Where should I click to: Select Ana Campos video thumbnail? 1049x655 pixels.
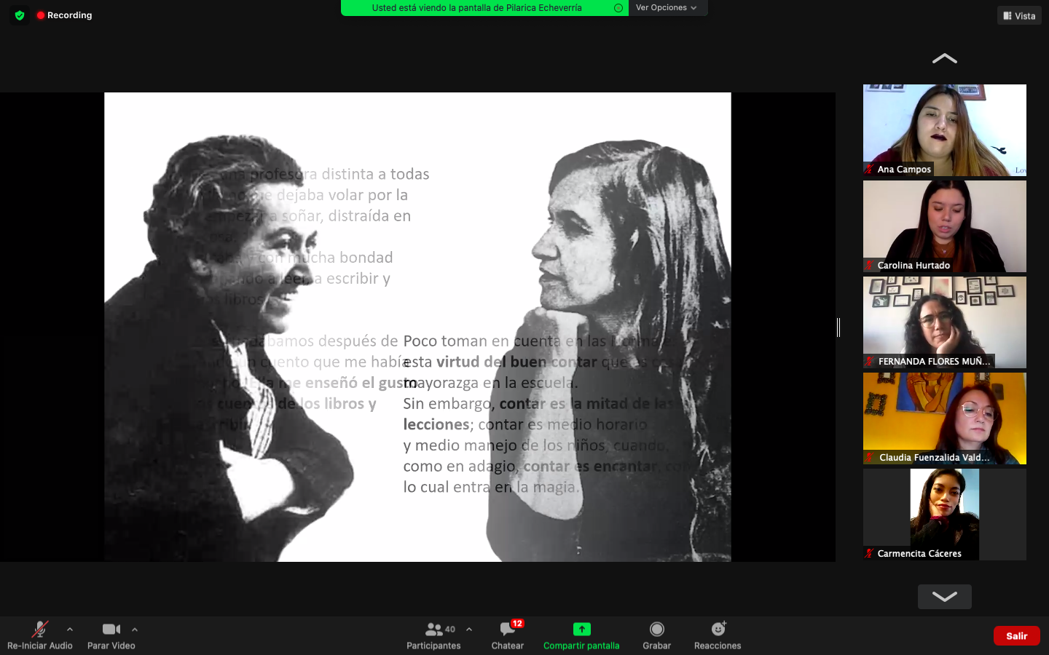click(x=944, y=130)
